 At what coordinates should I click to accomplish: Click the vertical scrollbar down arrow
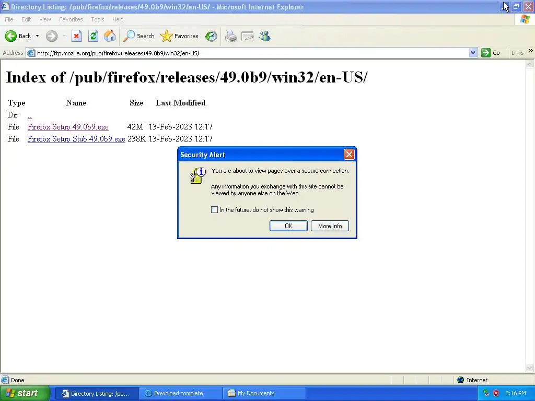530,368
